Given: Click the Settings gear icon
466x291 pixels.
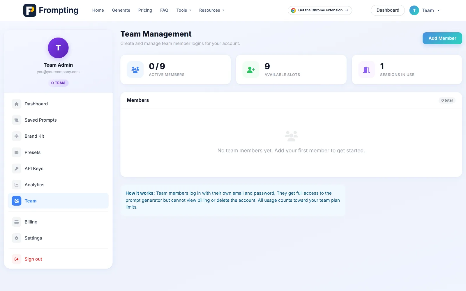Looking at the screenshot, I should click(x=17, y=238).
